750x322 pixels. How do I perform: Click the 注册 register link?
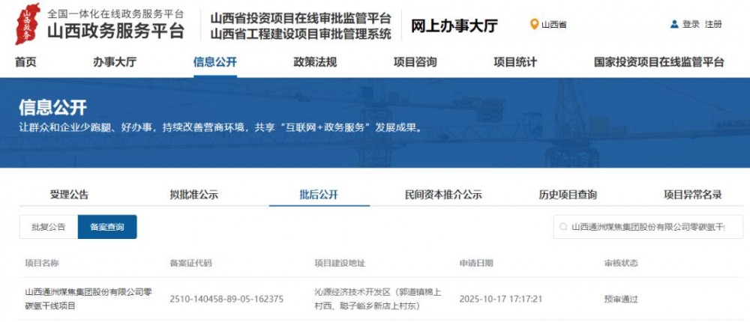tap(713, 24)
